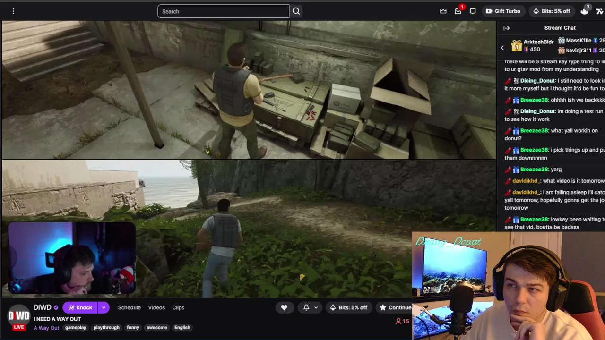The width and height of the screenshot is (605, 340).
Task: Click davidikhd_ on what video message
Action: 525,181
